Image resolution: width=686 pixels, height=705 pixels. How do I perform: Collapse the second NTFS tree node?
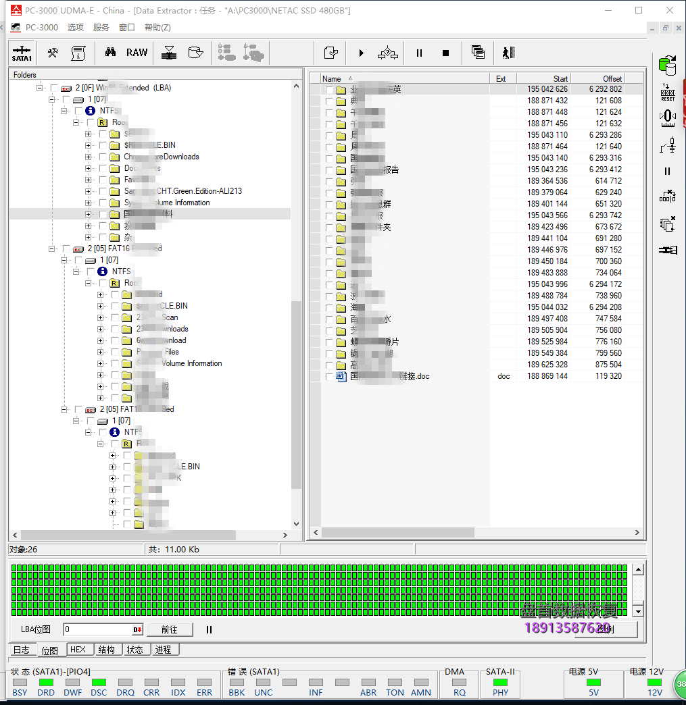pos(76,271)
